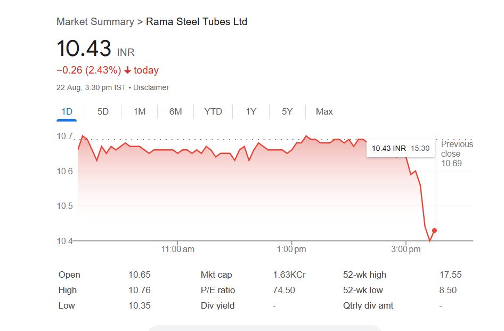
Task: Select the 1D time range tab
Action: coord(67,111)
